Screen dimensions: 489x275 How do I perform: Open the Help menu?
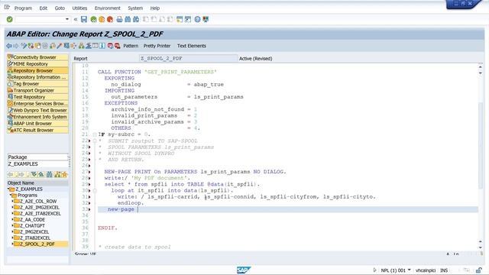pyautogui.click(x=154, y=8)
